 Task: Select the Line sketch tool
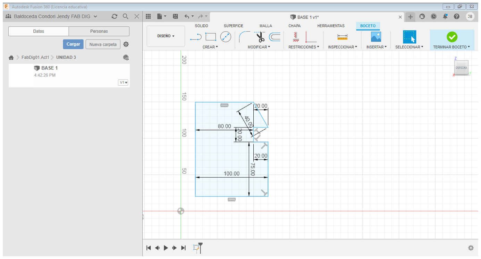[196, 37]
